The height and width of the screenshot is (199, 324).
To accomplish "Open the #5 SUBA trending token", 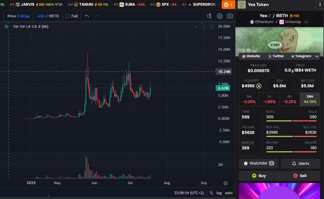I will coord(129,5).
